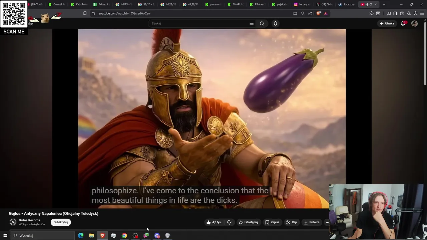This screenshot has width=427, height=240.
Task: Dislike the video with thumbs down
Action: [229, 222]
